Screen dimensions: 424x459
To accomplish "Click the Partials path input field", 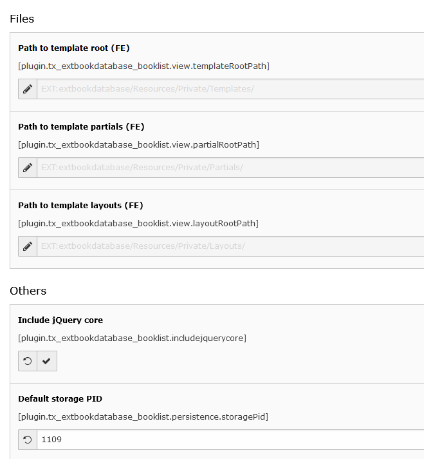I will click(x=230, y=168).
